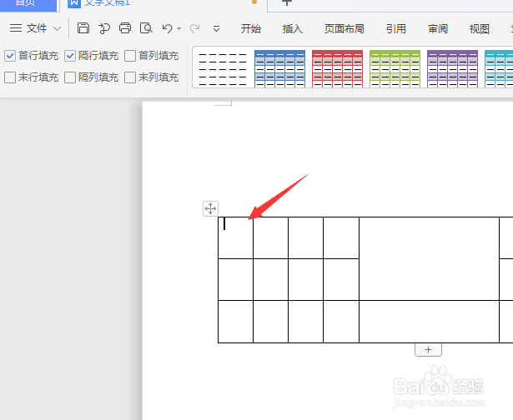Uncheck the 首行填充 checkbox
The height and width of the screenshot is (420, 513).
(10, 56)
